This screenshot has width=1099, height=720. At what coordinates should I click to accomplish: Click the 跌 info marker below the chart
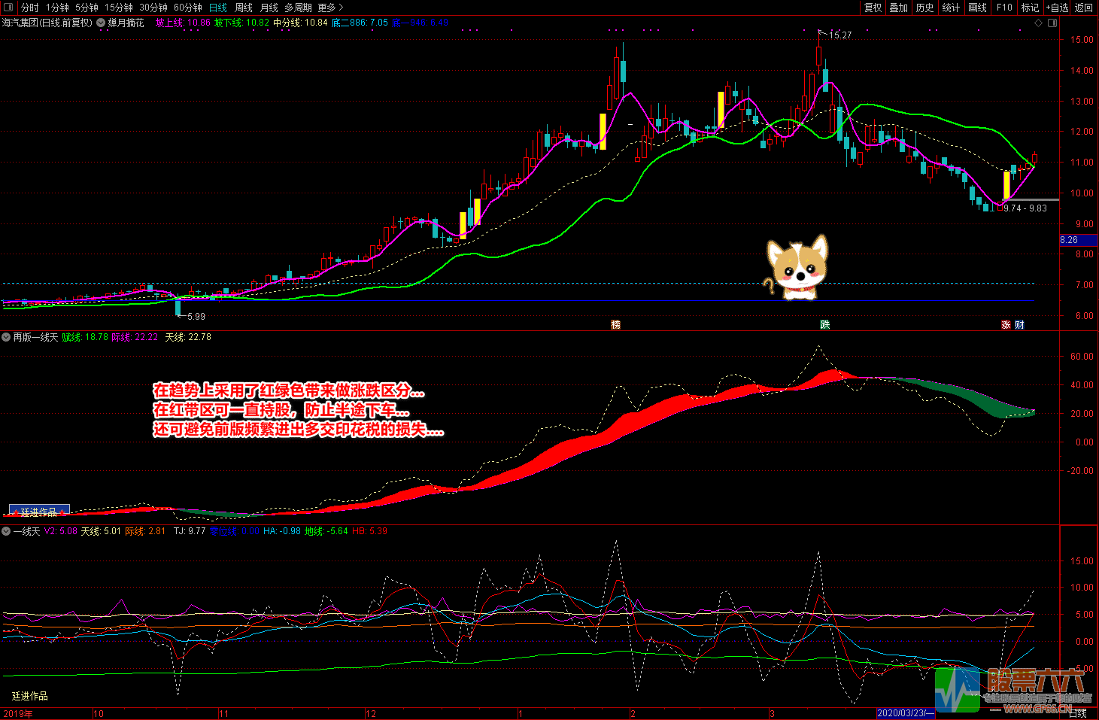[825, 325]
